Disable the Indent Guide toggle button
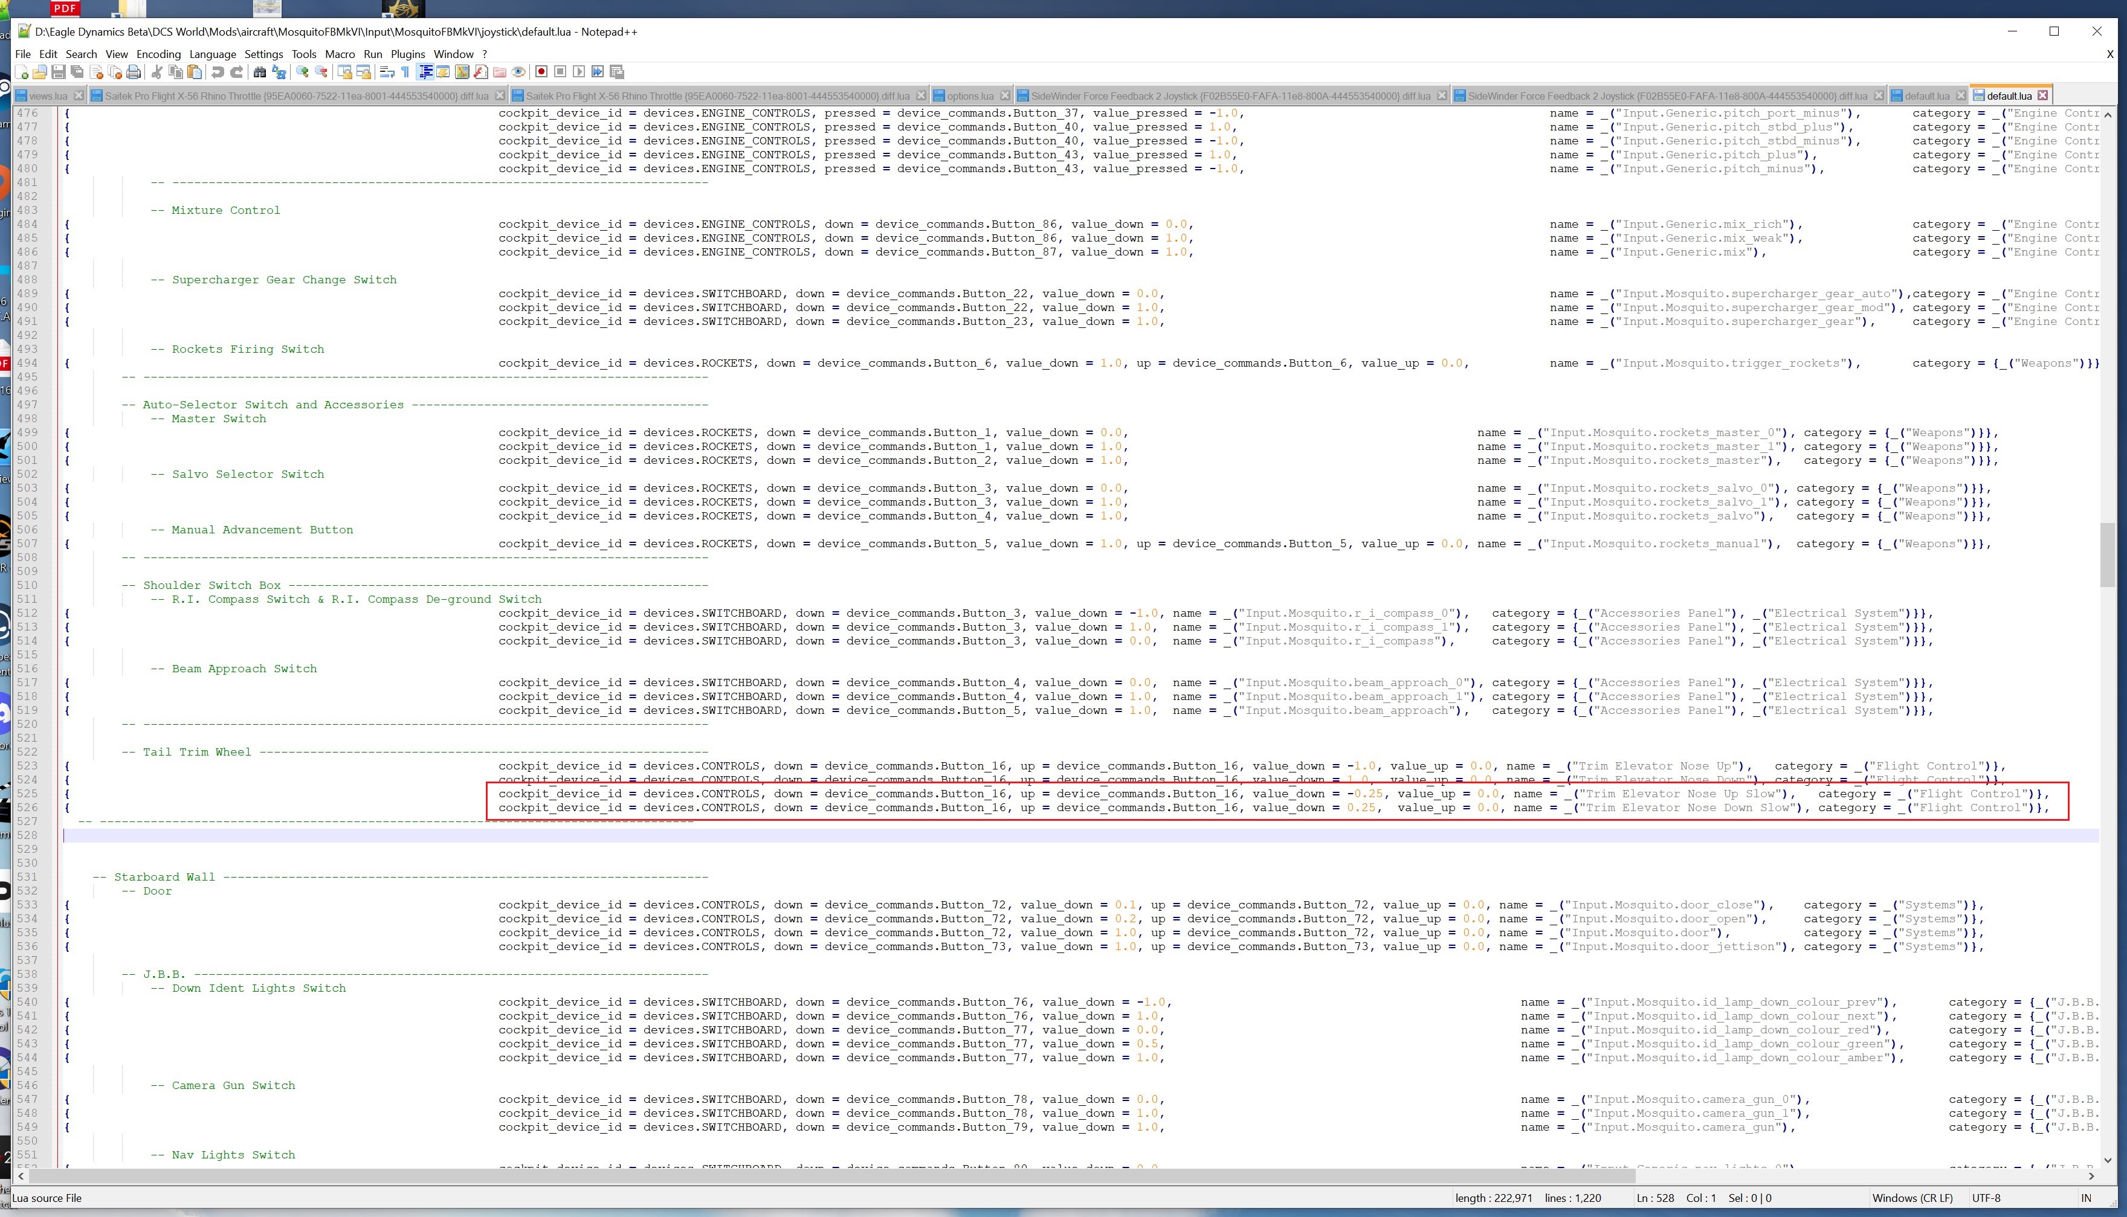Screen dimensions: 2127x1217 (425, 72)
